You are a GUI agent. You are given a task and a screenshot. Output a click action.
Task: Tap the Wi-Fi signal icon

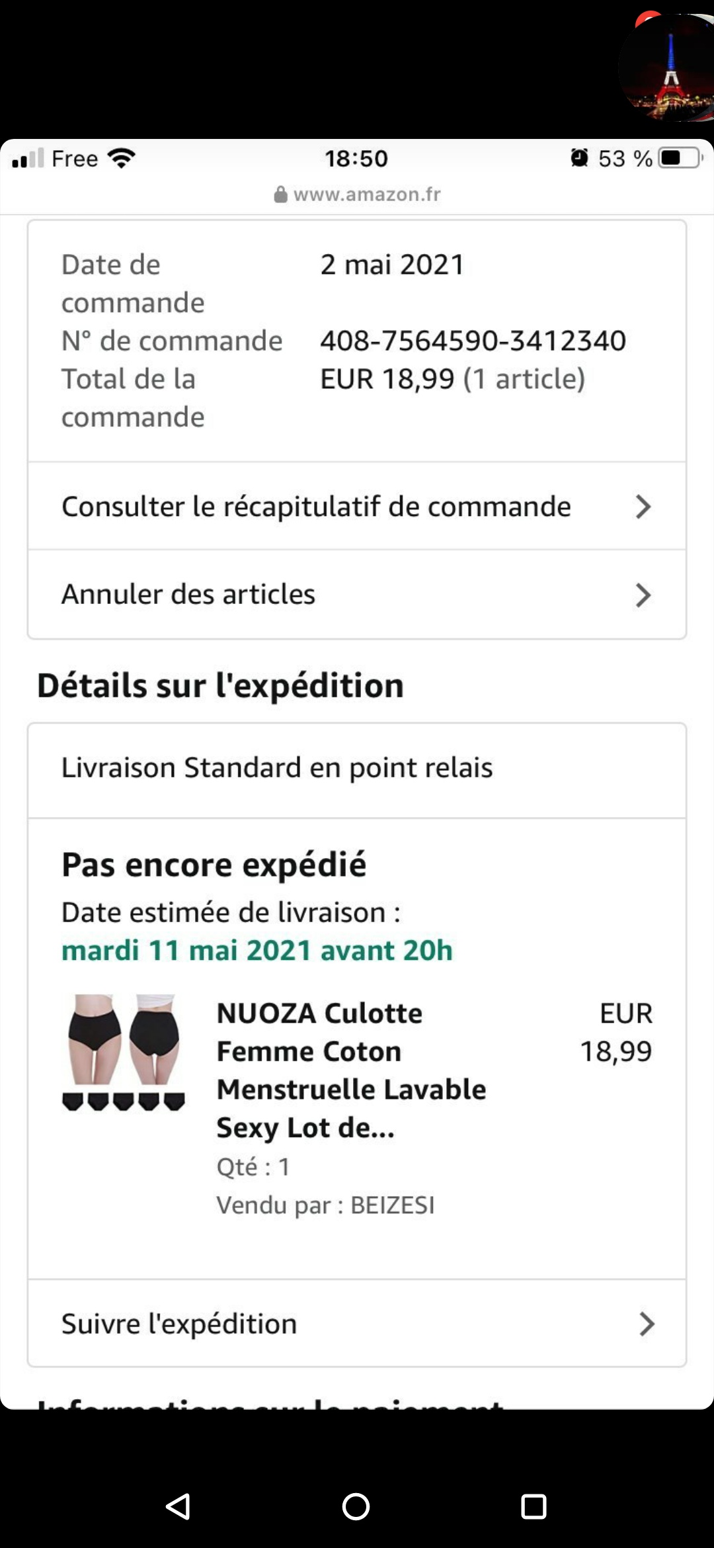tap(121, 158)
